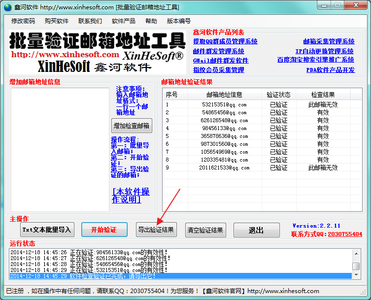Click inside the email address input box
The height and width of the screenshot is (300, 371).
(x=60, y=150)
